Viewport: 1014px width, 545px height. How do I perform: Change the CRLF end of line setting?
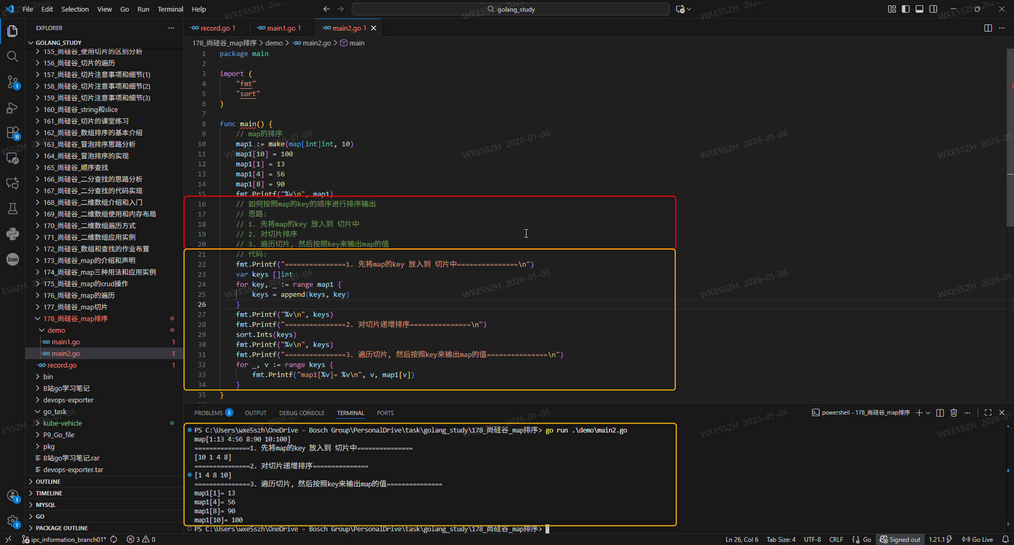(836, 539)
